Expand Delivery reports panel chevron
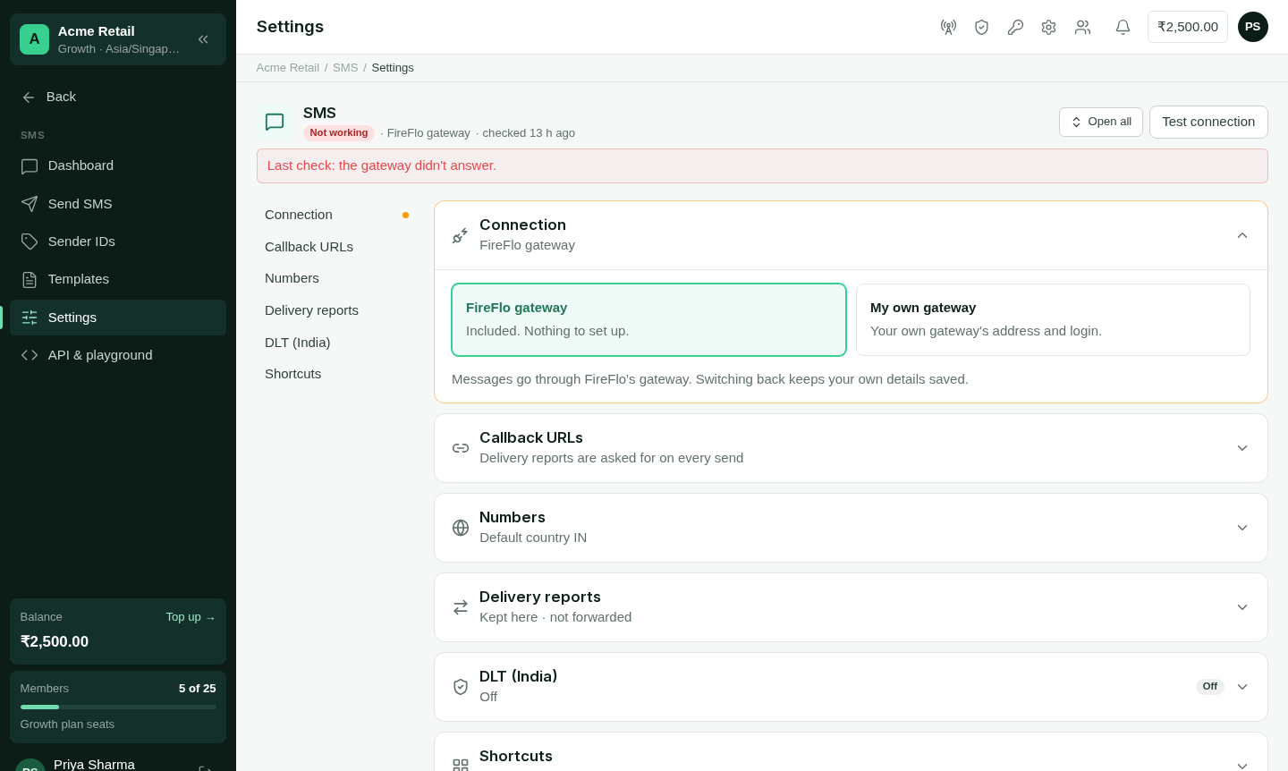The width and height of the screenshot is (1288, 771). tap(1242, 607)
